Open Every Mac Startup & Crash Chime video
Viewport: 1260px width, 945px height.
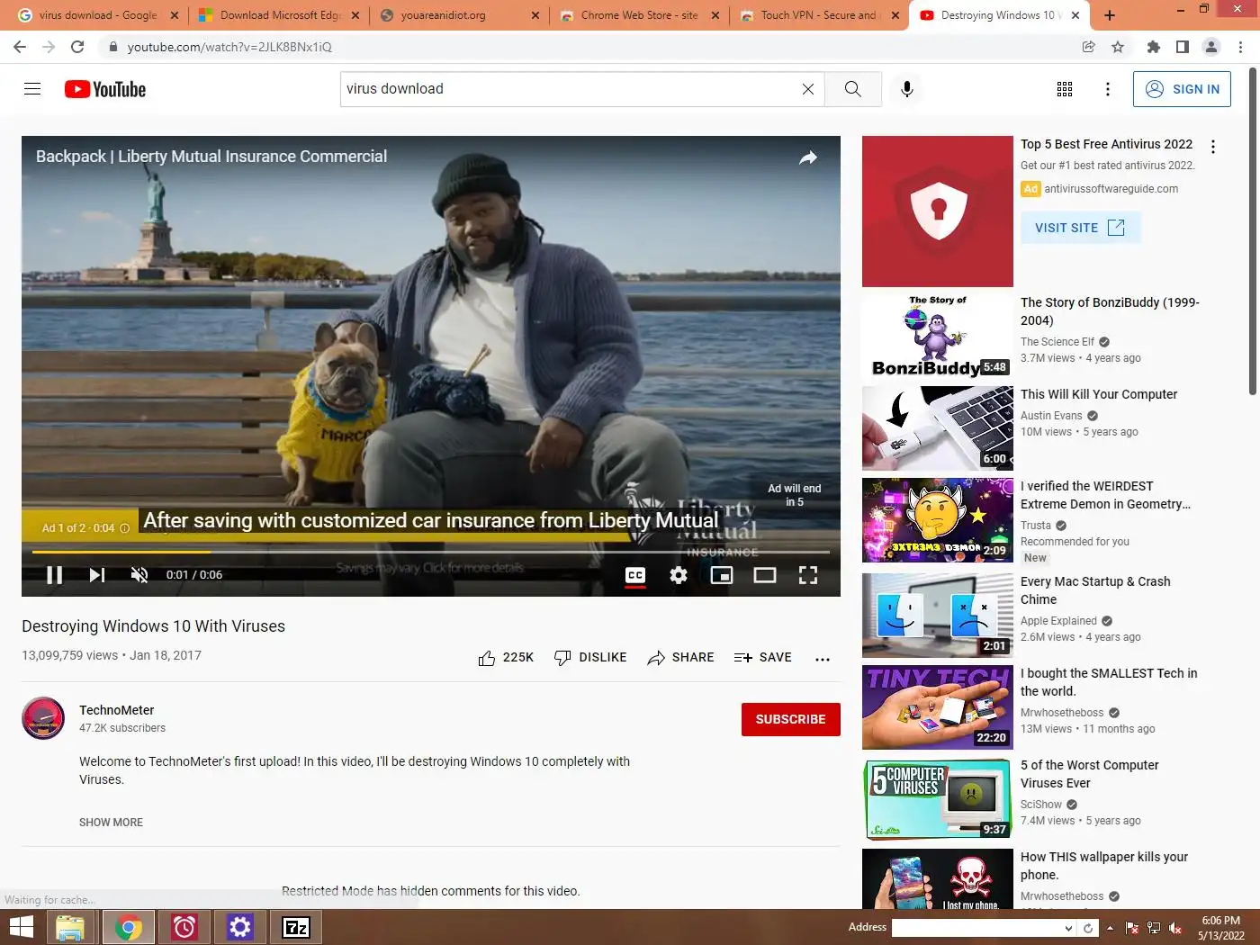coord(1095,590)
